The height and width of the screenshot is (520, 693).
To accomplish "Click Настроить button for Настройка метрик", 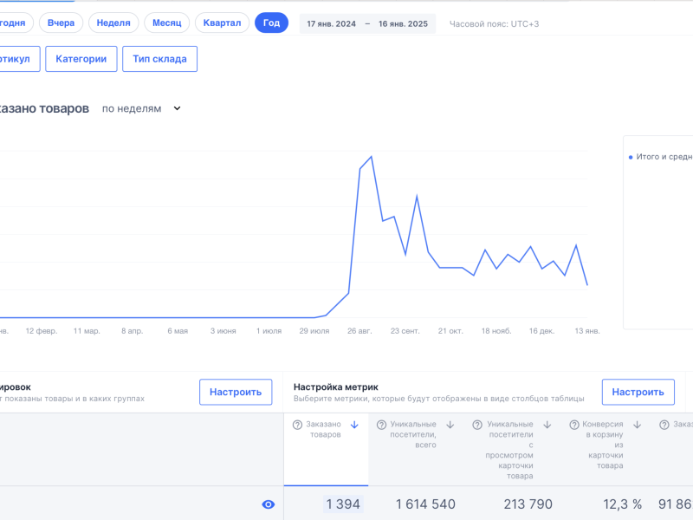I will click(x=638, y=392).
